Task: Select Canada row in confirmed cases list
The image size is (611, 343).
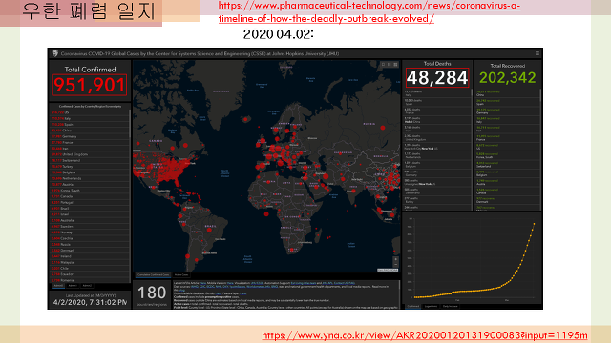Action: [90, 196]
